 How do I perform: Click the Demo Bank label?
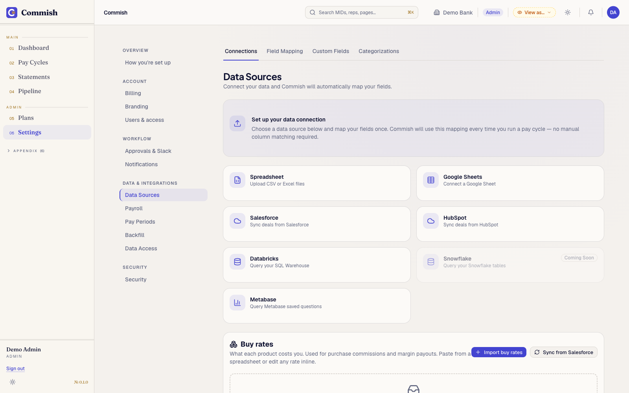(458, 13)
